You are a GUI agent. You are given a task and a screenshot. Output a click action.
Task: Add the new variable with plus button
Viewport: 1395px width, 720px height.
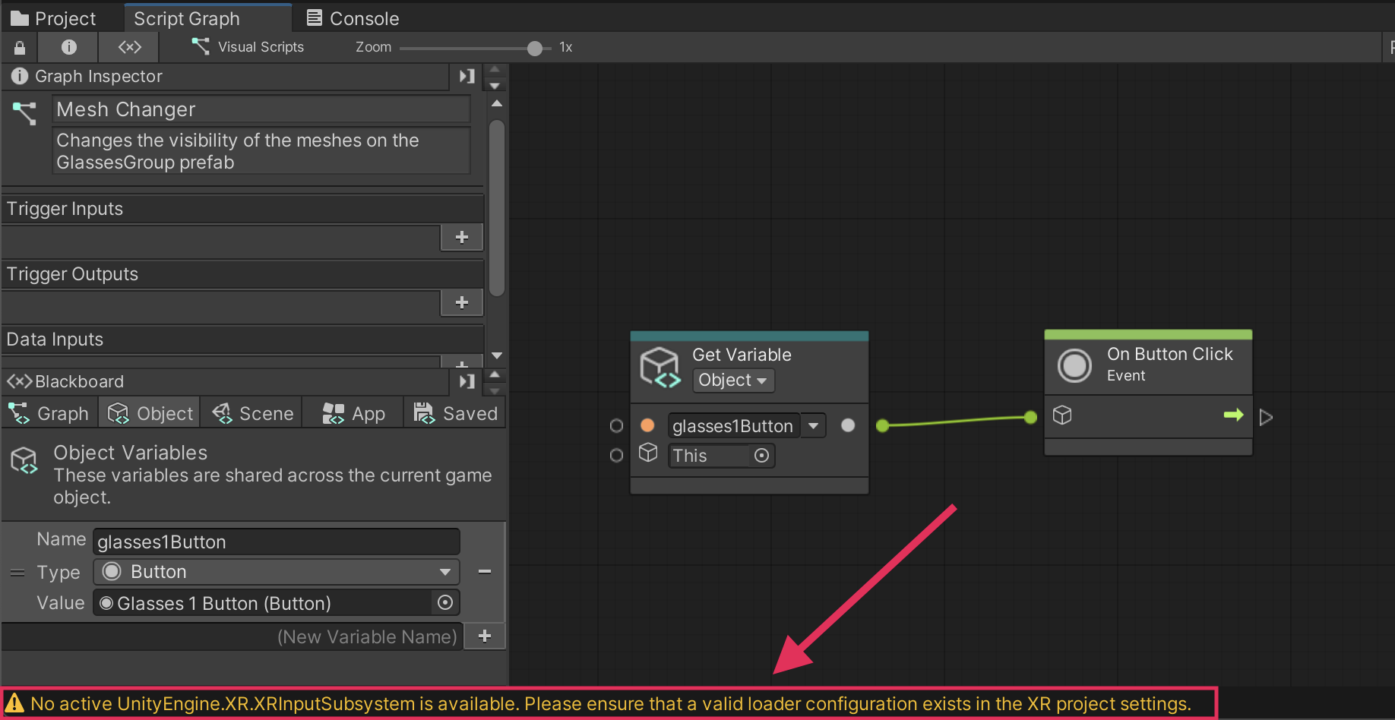point(485,636)
